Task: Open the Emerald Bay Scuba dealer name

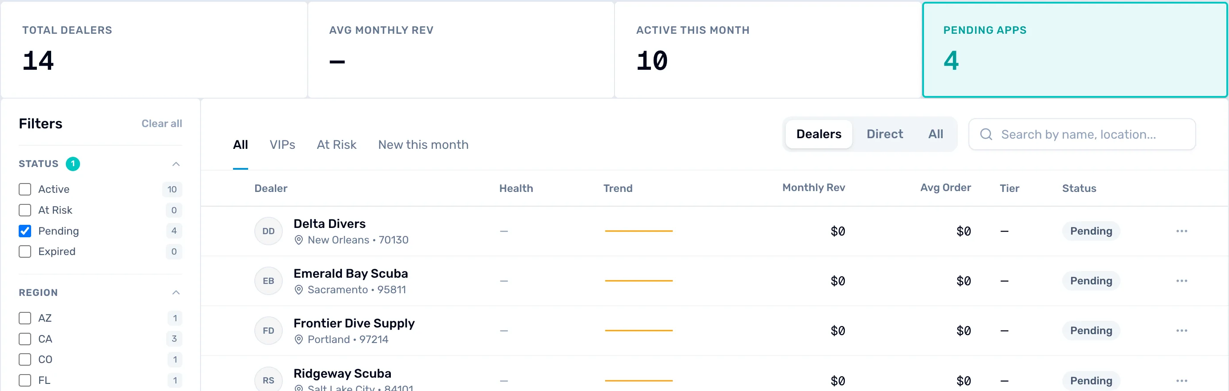Action: [351, 274]
